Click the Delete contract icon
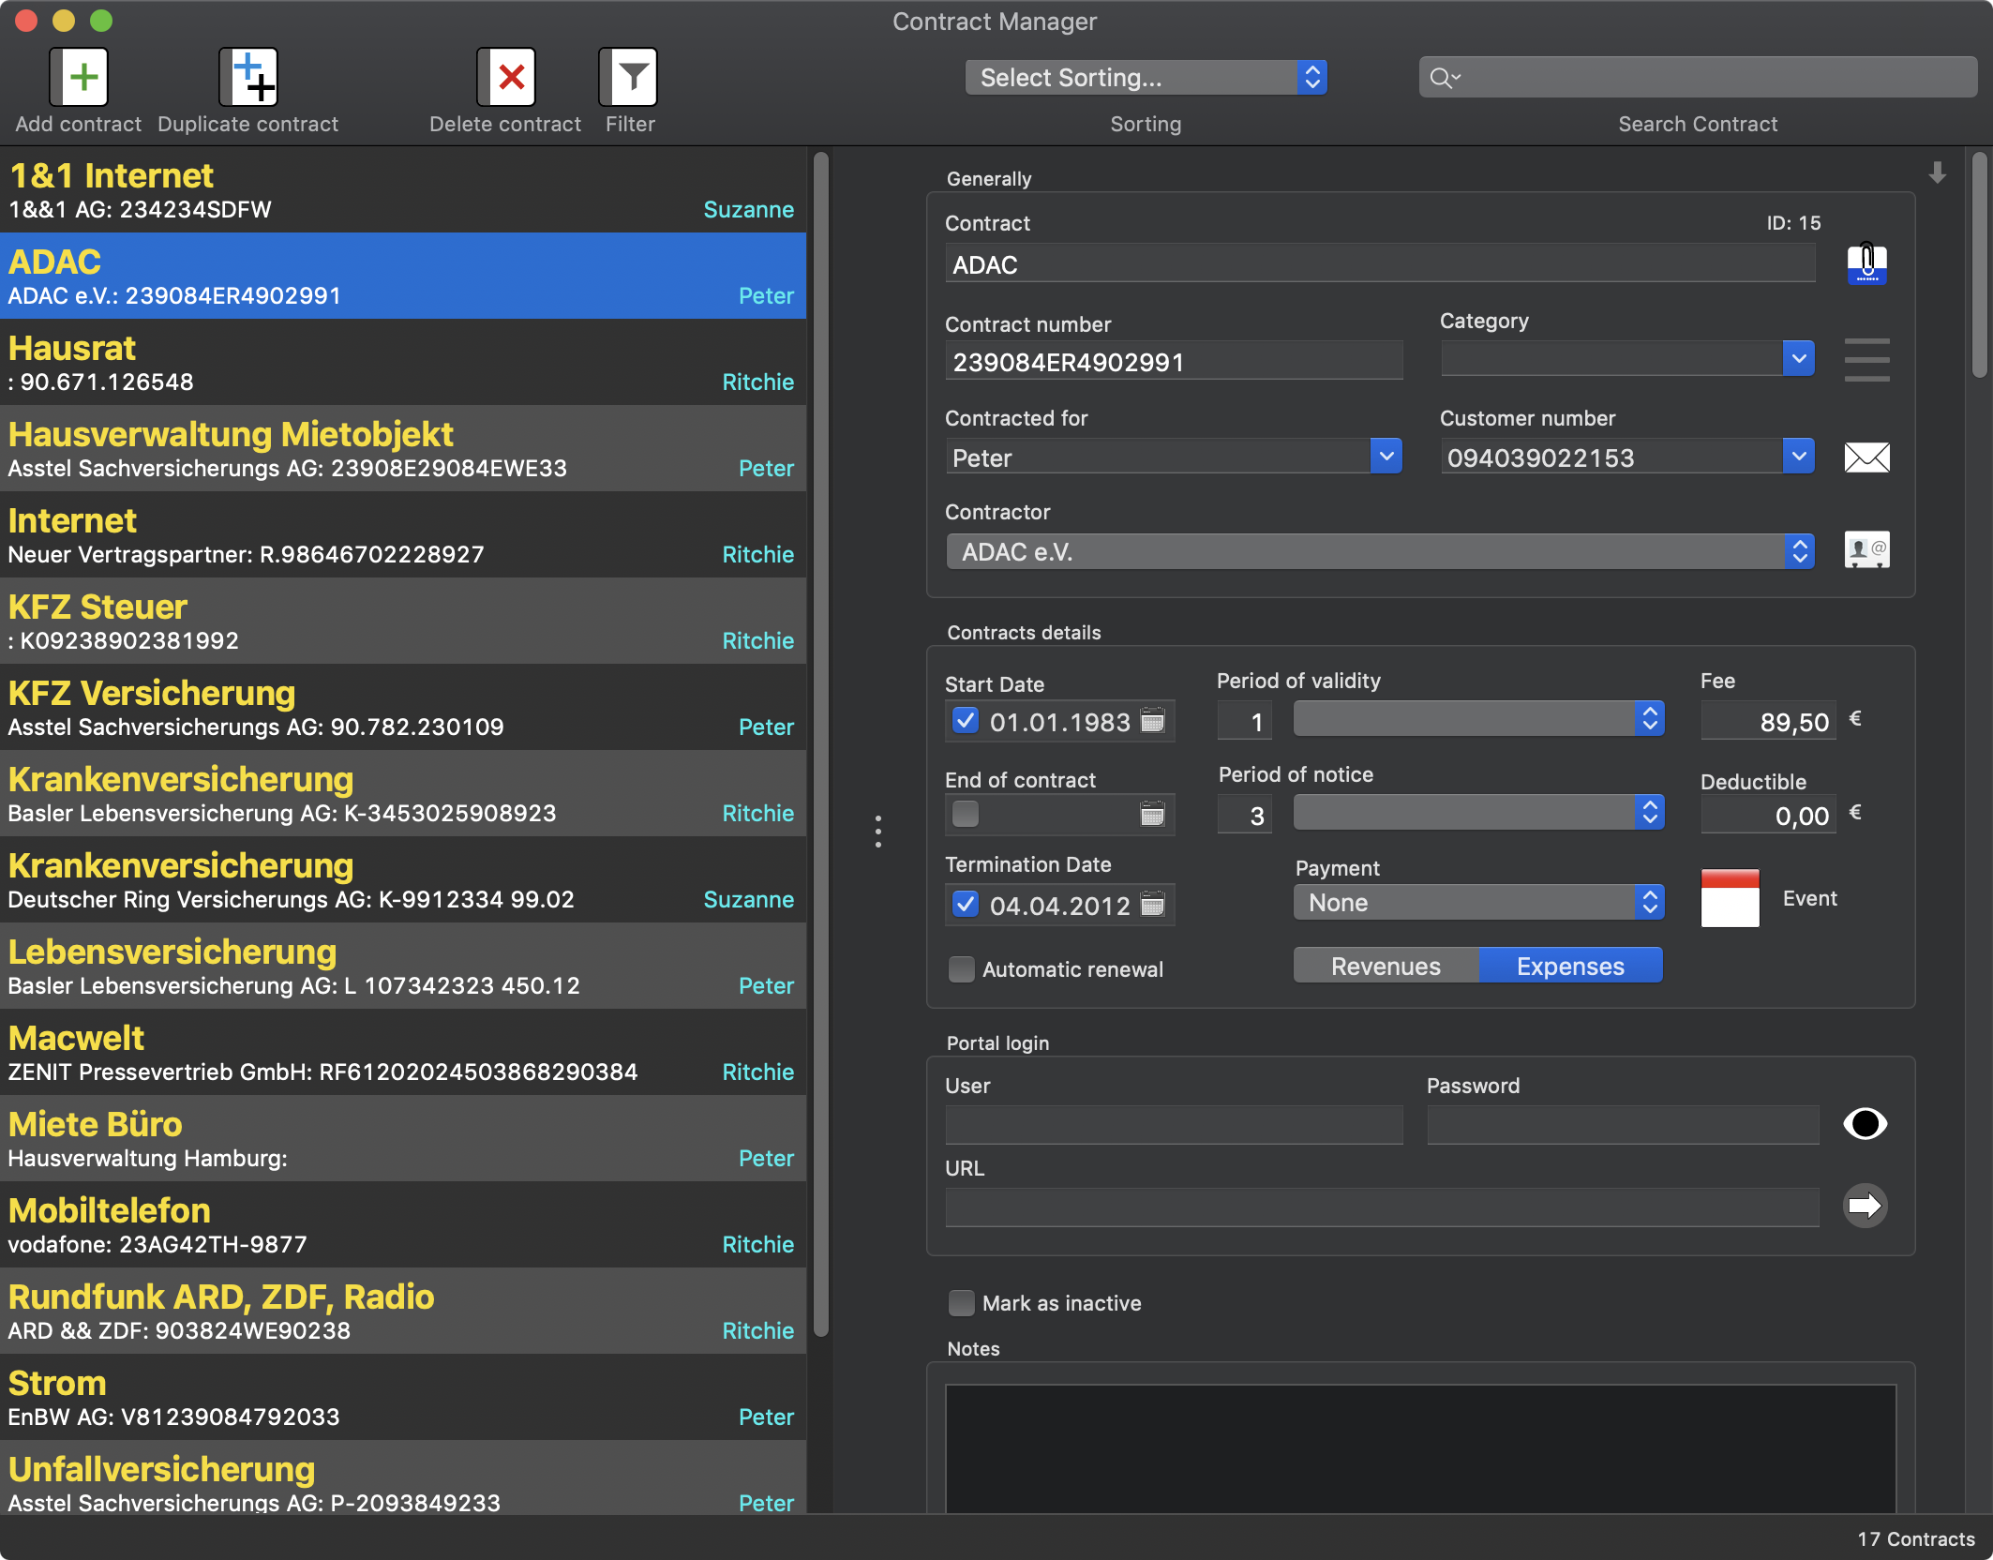 (506, 77)
